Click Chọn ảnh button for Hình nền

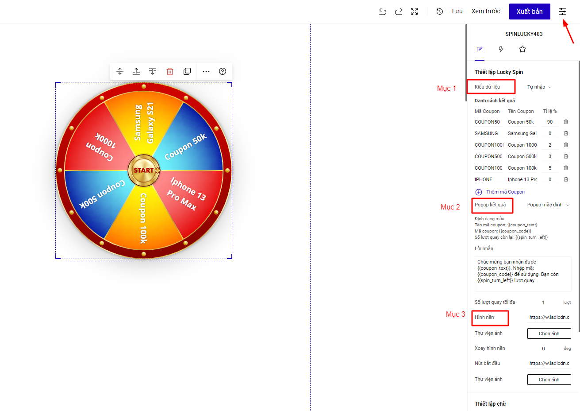tap(549, 333)
